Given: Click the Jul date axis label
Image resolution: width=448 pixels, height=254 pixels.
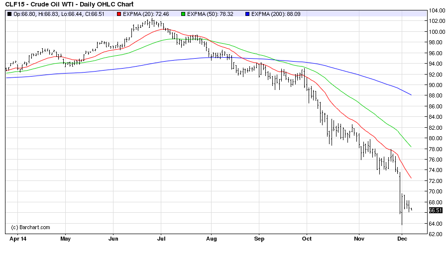Looking at the screenshot, I should (x=161, y=239).
